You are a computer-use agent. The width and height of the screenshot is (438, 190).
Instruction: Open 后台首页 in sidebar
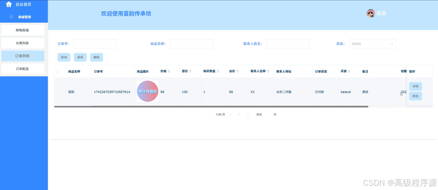[23, 4]
